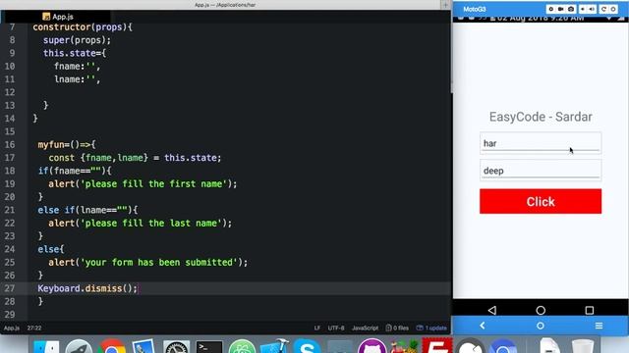Launch Google Chrome from the Dock
Image resolution: width=629 pixels, height=353 pixels.
click(x=112, y=346)
